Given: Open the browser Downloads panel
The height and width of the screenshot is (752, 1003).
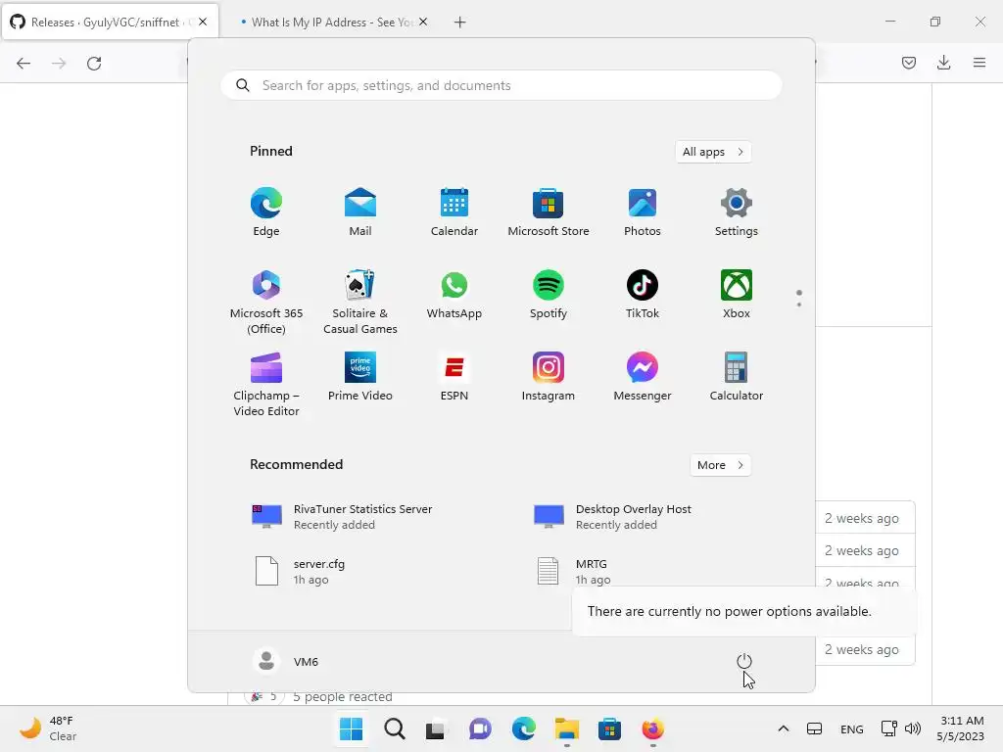Looking at the screenshot, I should [943, 63].
